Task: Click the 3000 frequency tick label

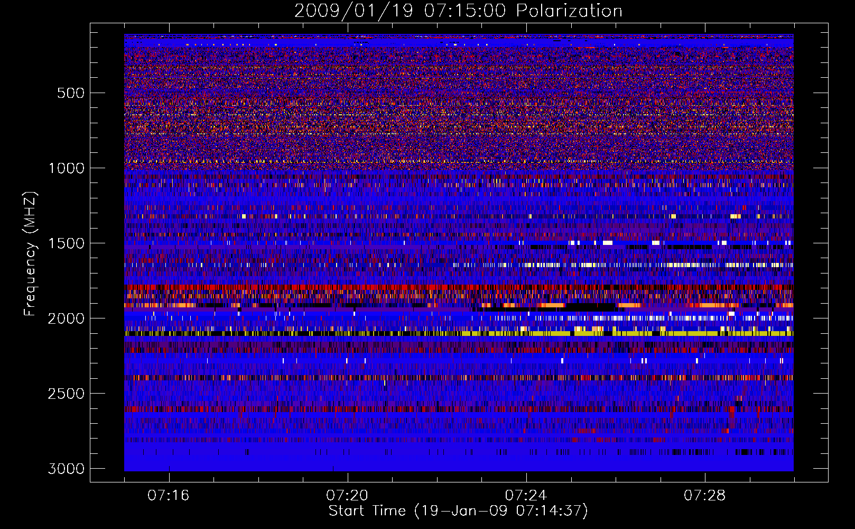Action: (x=67, y=469)
